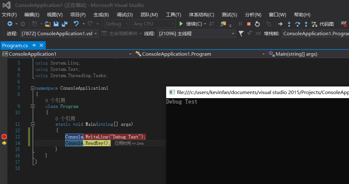The height and width of the screenshot is (184, 349).
Task: Toggle the breakpoint circle on line 13
Action: coord(4,137)
